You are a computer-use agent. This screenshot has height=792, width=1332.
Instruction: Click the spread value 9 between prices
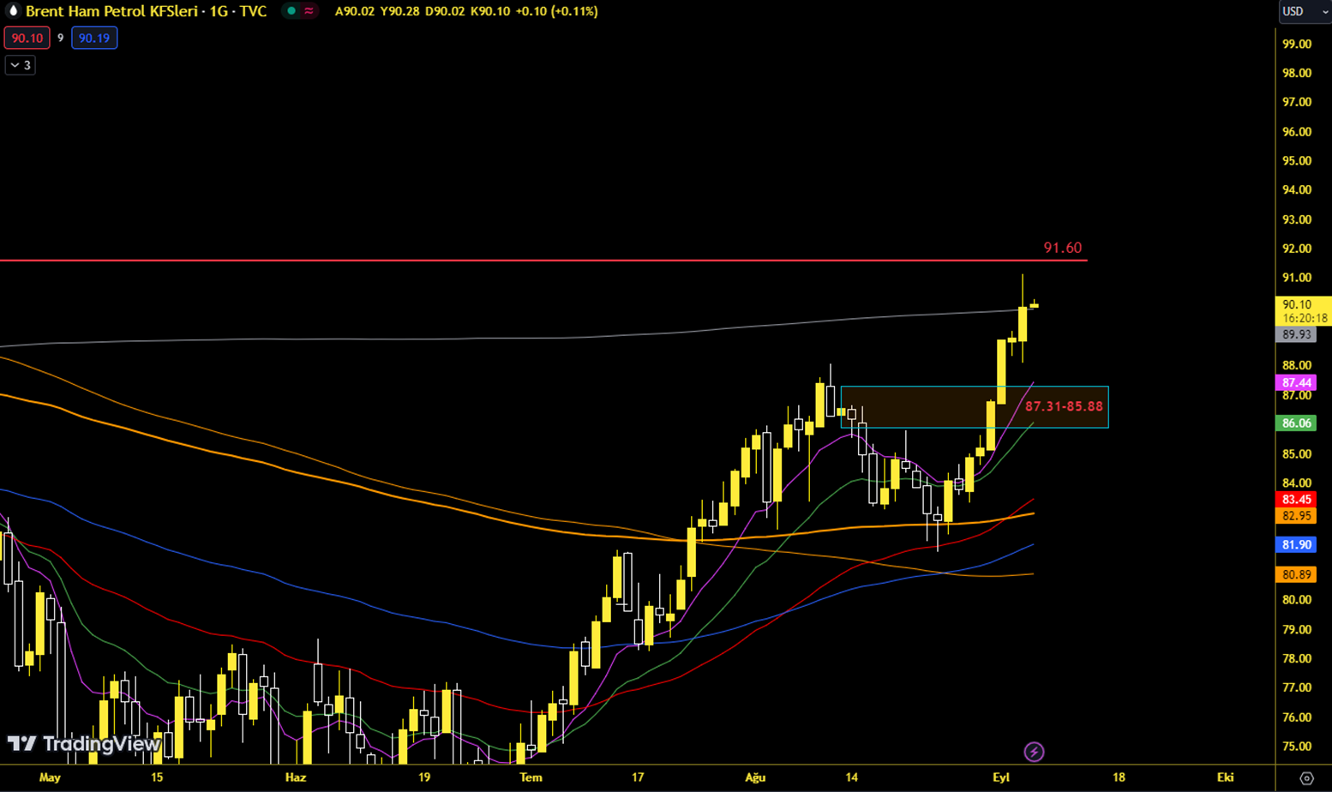60,38
